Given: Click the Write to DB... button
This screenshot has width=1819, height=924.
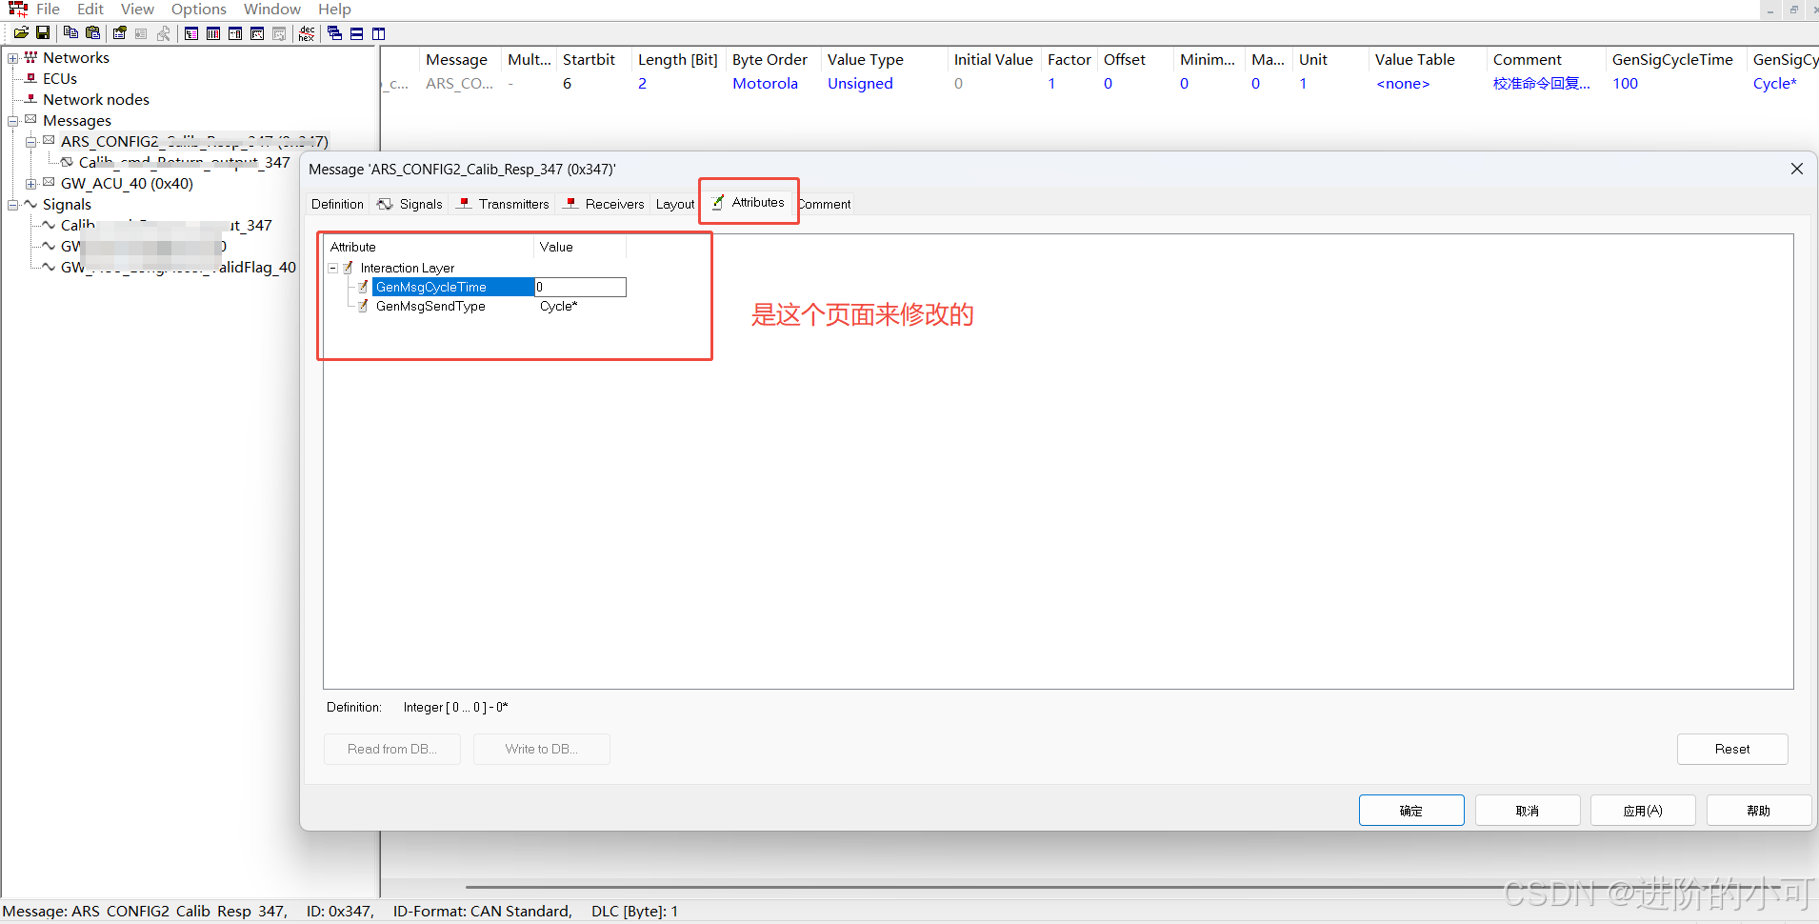Looking at the screenshot, I should pos(542,749).
